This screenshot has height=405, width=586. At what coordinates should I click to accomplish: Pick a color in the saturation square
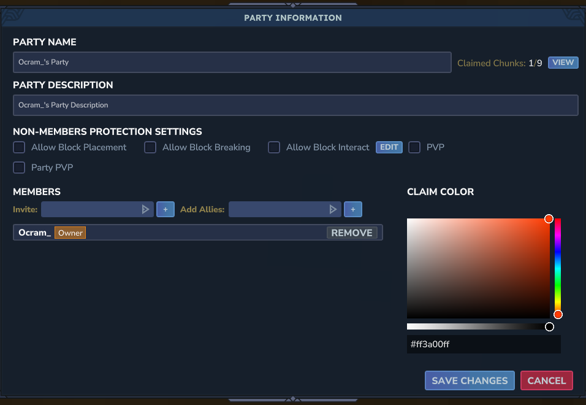tap(478, 268)
